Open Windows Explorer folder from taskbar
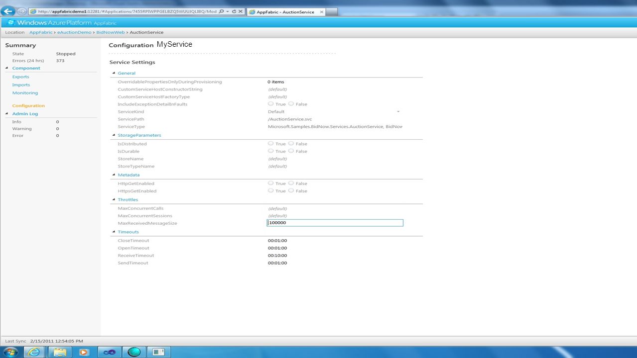The width and height of the screenshot is (637, 358). pyautogui.click(x=60, y=352)
